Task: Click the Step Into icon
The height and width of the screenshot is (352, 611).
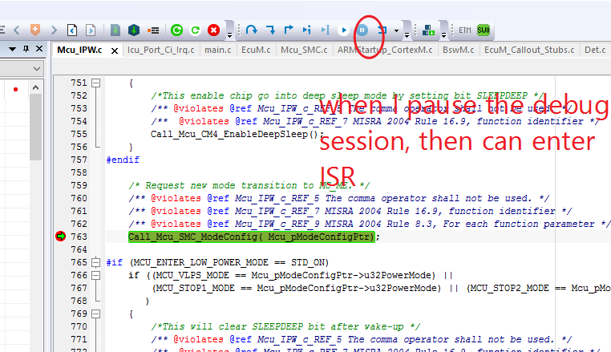Action: pyautogui.click(x=270, y=30)
